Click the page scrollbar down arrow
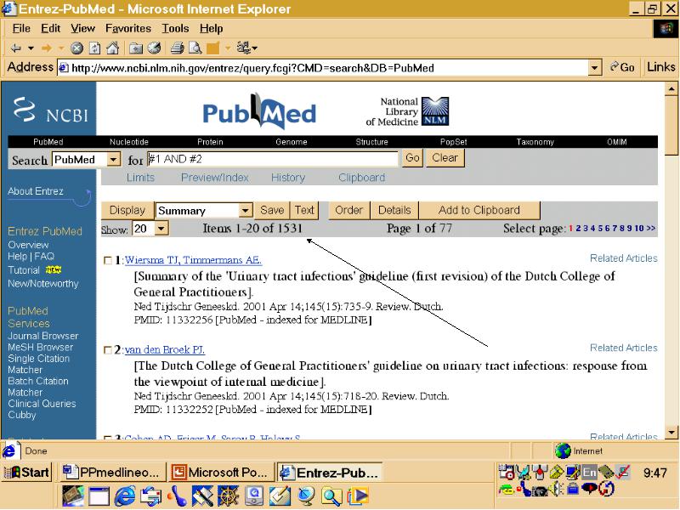The height and width of the screenshot is (510, 680). click(671, 433)
